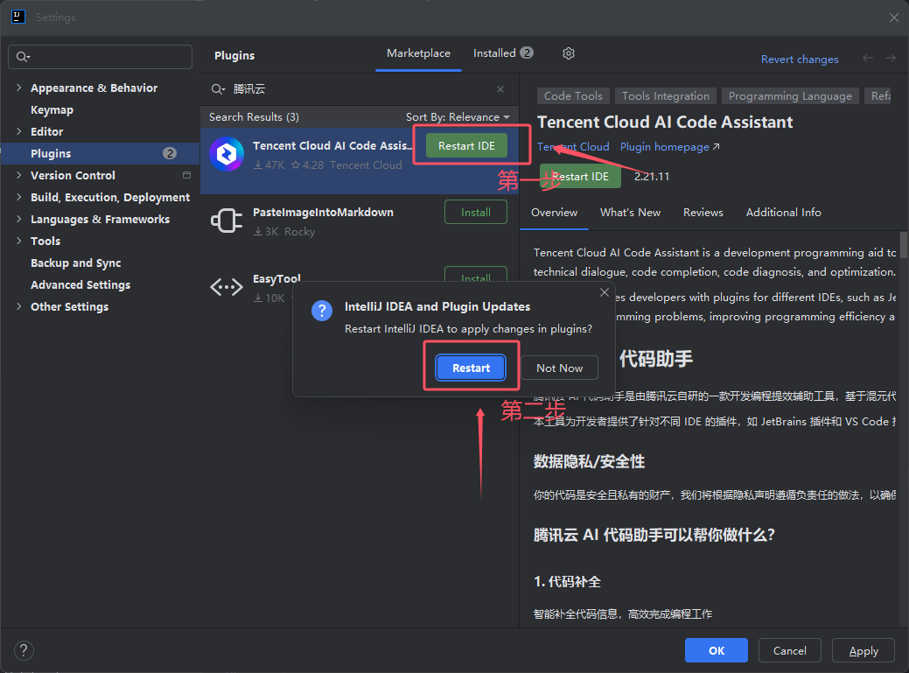
Task: Expand Appearance & Behavior settings
Action: [x=19, y=88]
